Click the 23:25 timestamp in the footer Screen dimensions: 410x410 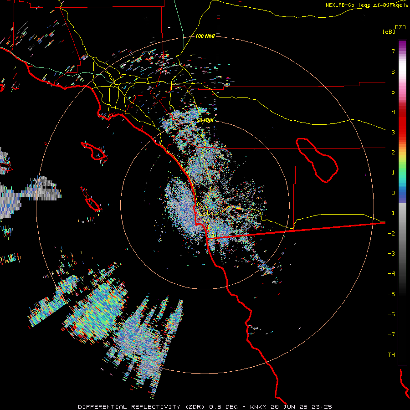[322, 407]
